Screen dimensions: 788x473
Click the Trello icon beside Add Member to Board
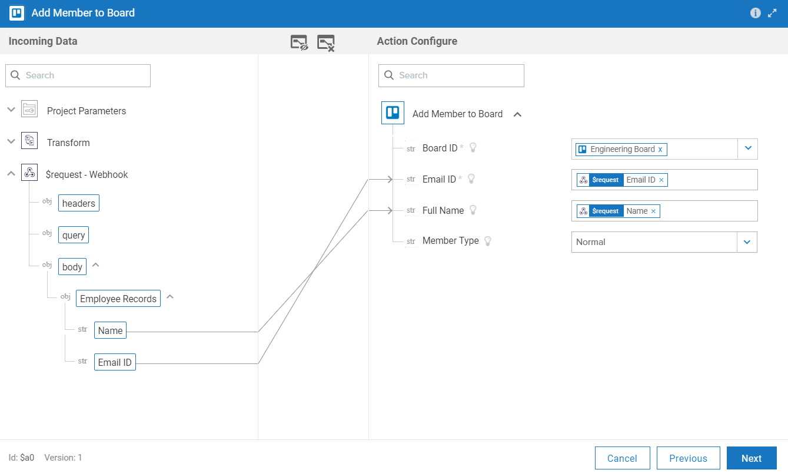pos(393,113)
